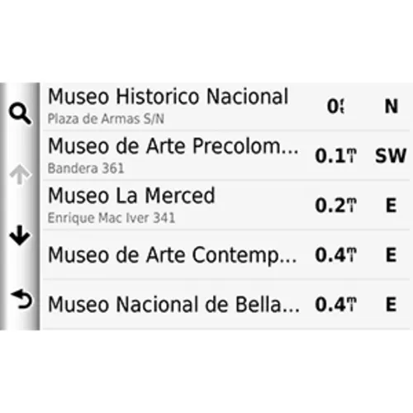Screen dimensions: 413x413
Task: Click the Bandera 361 address text
Action: pyautogui.click(x=86, y=169)
